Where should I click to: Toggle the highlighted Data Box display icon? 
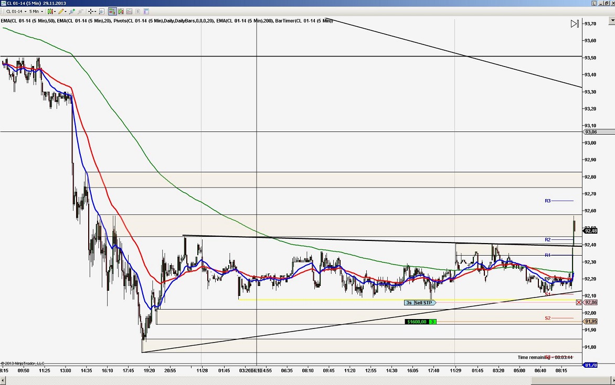112,12
